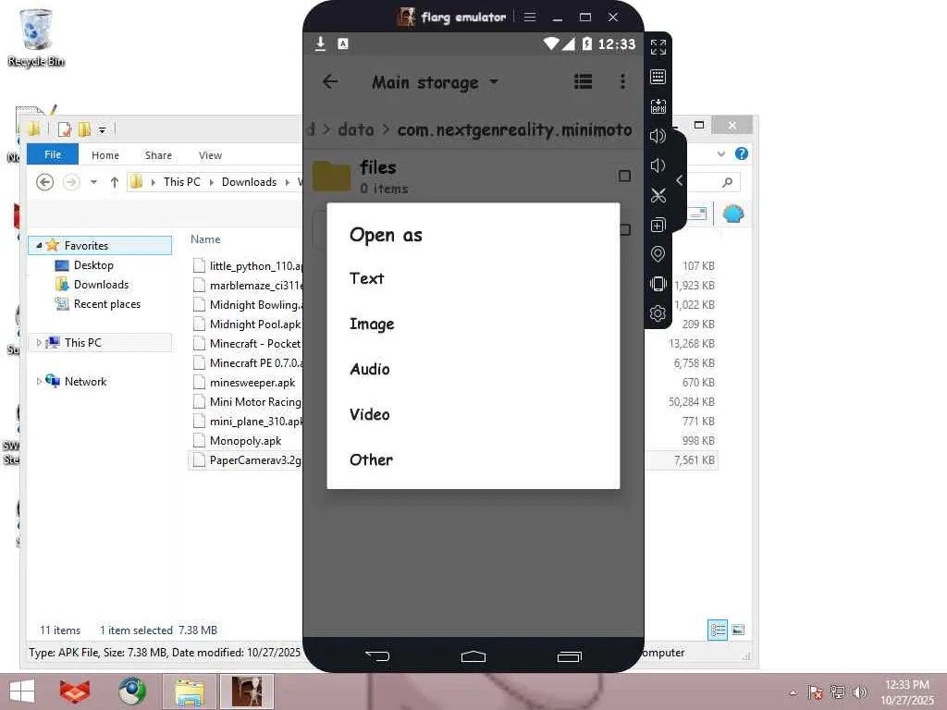Open the View tab in Explorer ribbon

pos(210,155)
